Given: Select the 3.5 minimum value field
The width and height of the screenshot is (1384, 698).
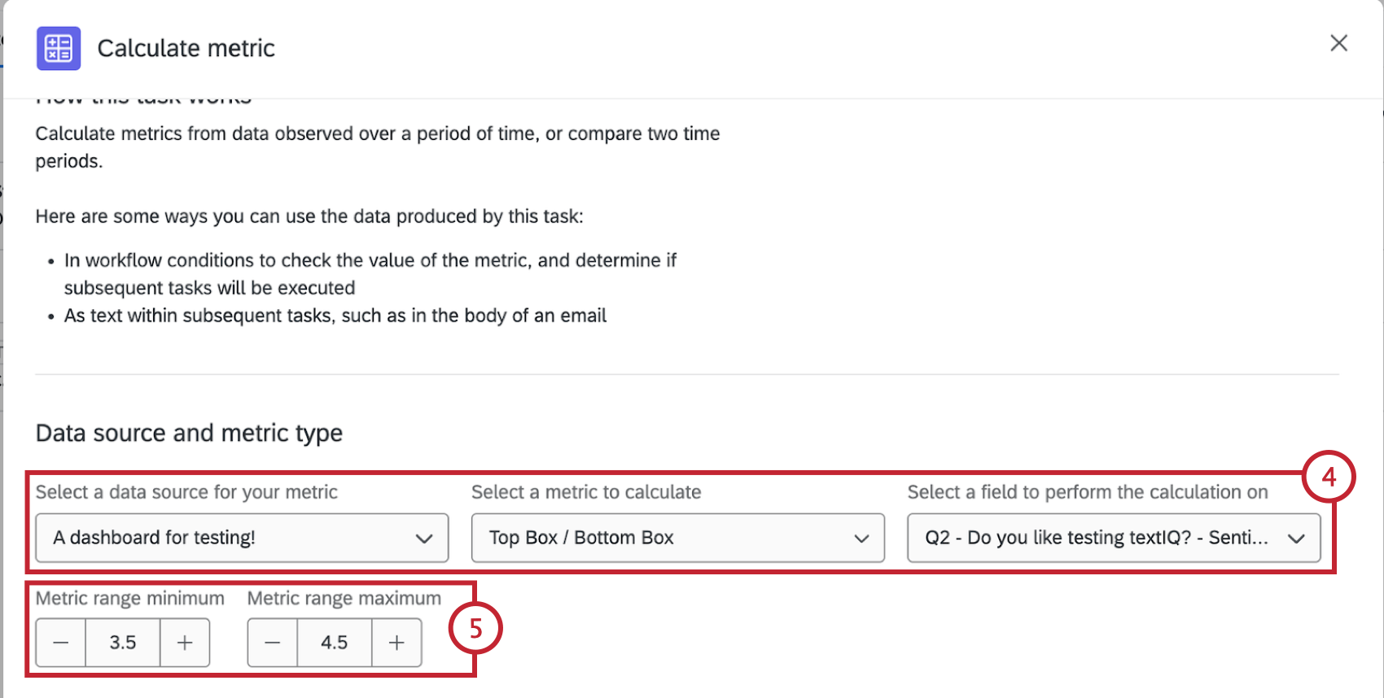Looking at the screenshot, I should tap(122, 642).
